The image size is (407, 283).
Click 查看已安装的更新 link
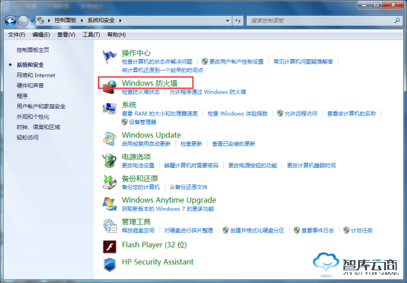tap(233, 144)
